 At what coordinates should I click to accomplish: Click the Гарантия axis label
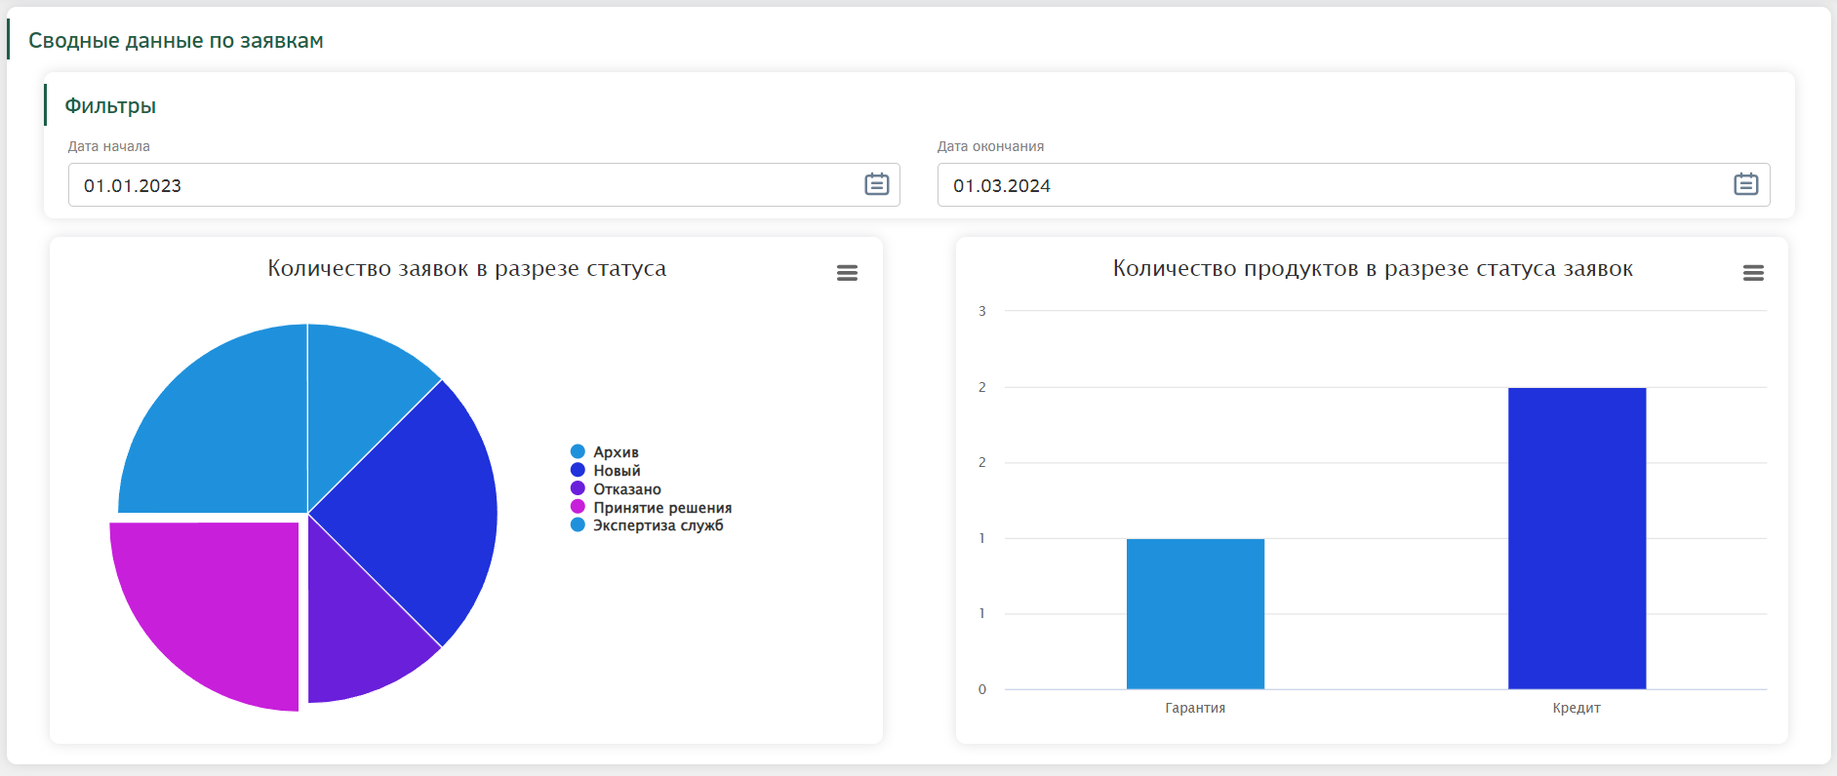tap(1195, 708)
